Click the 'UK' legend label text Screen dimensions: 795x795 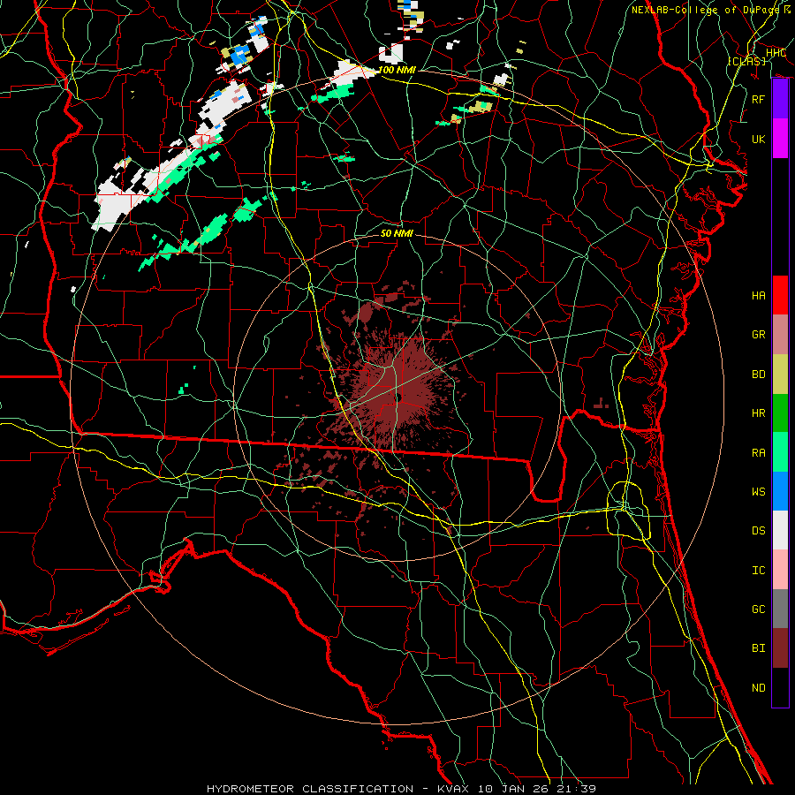coord(759,139)
